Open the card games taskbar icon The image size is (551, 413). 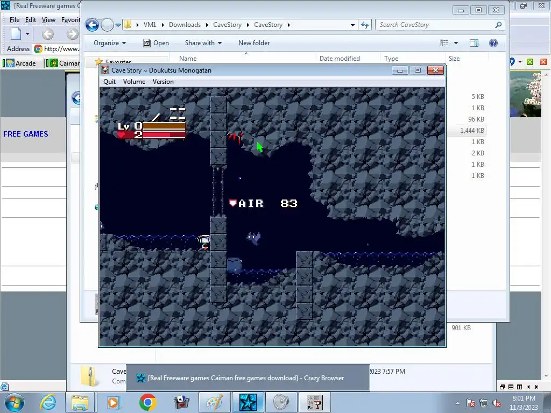click(181, 402)
